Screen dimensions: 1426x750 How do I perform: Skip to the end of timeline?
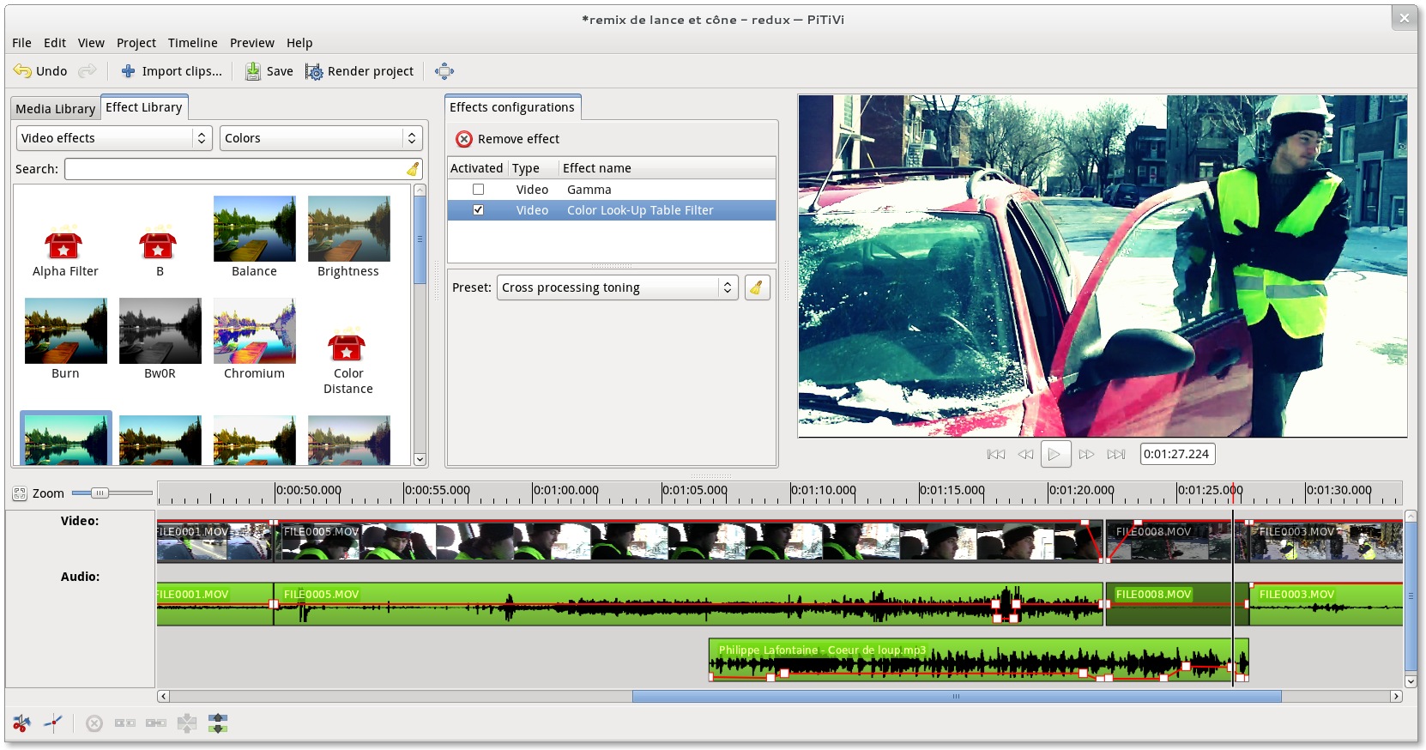click(1115, 454)
